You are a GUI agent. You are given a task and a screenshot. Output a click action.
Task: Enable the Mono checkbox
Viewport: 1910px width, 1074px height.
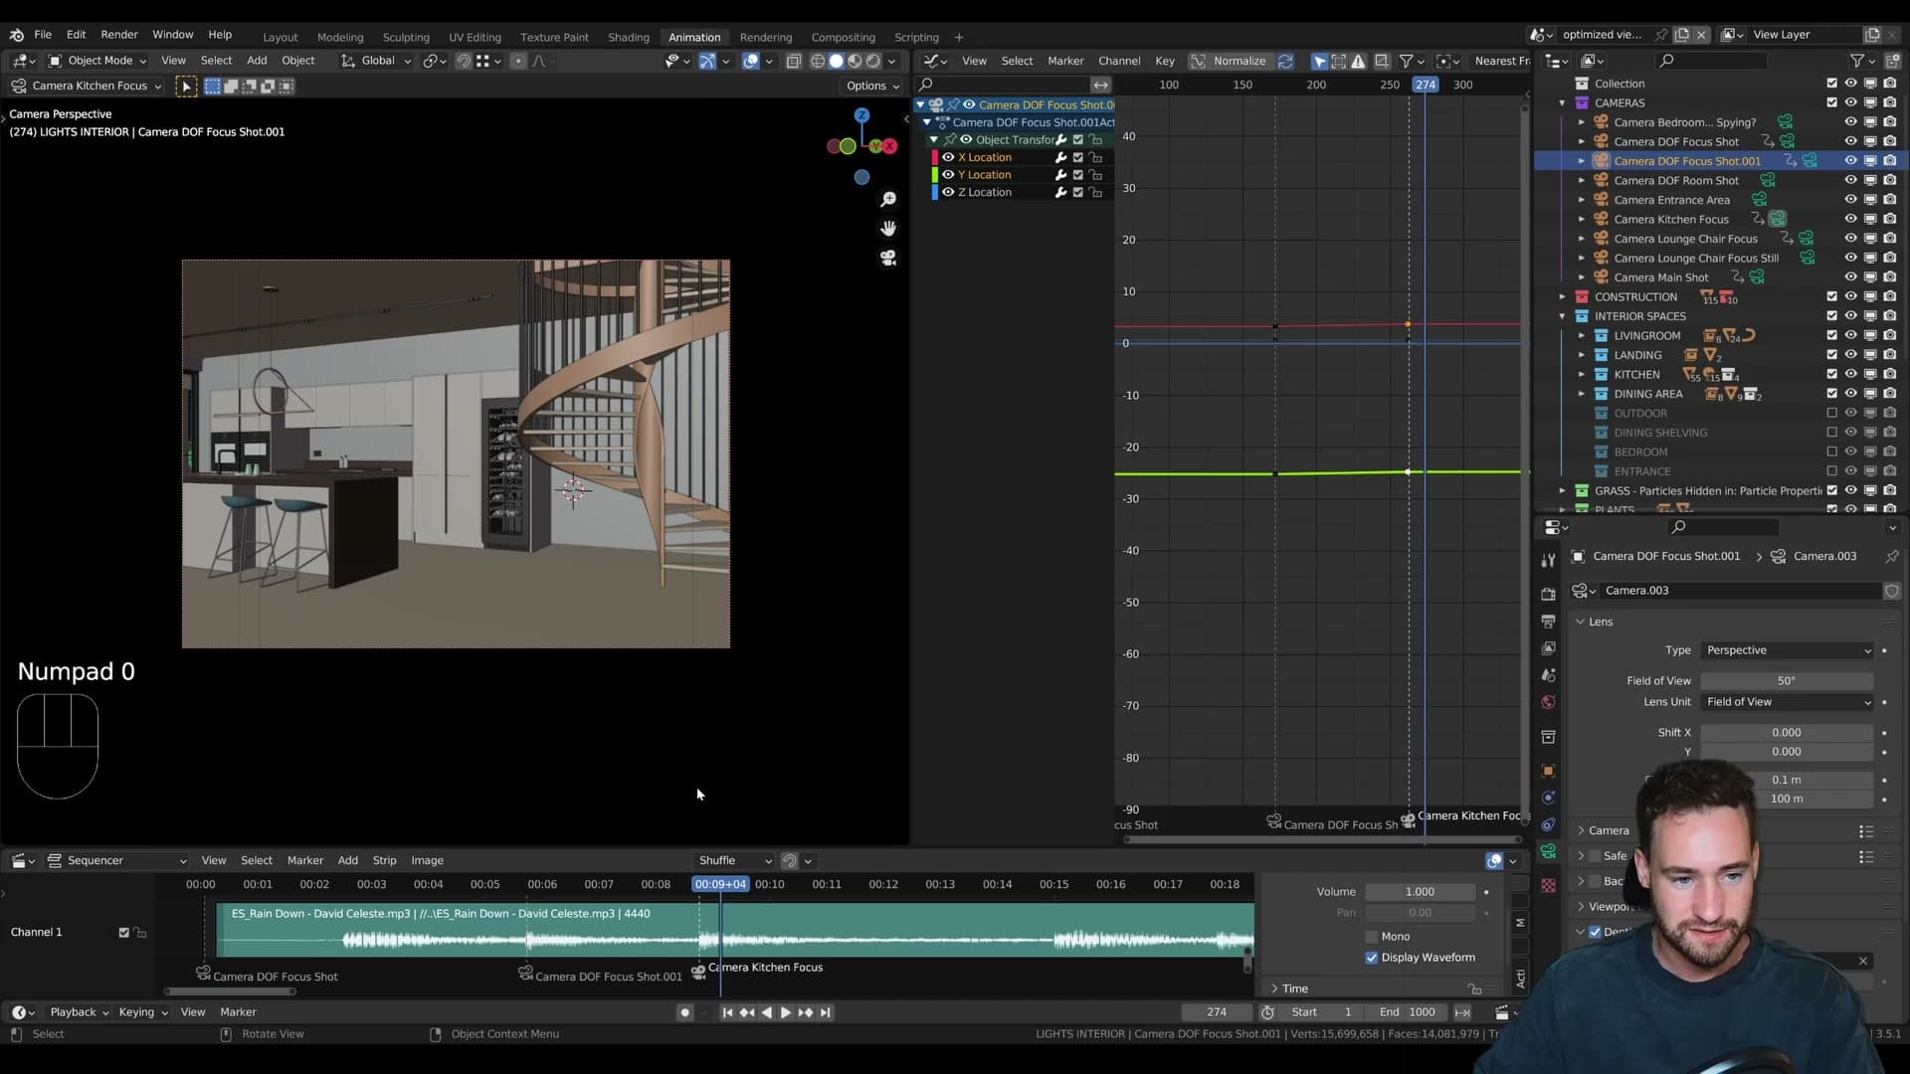1372,937
